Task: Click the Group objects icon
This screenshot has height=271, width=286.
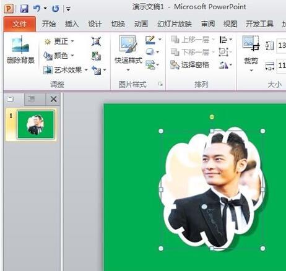Action: (223, 53)
